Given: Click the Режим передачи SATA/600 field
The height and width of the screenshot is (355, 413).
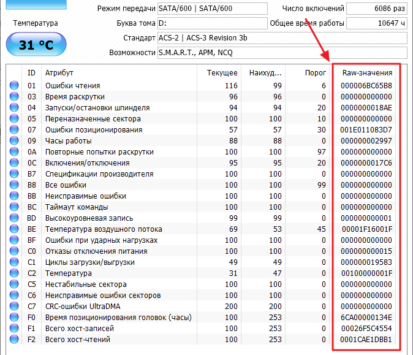Looking at the screenshot, I should tap(212, 9).
